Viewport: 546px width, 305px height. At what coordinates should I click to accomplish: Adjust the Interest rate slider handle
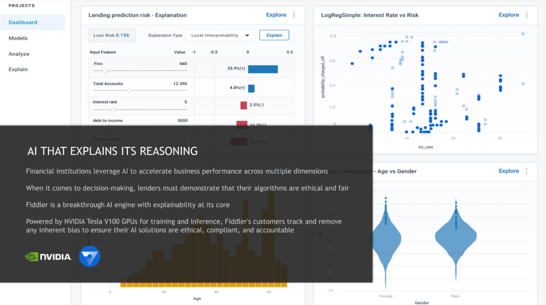click(x=113, y=110)
